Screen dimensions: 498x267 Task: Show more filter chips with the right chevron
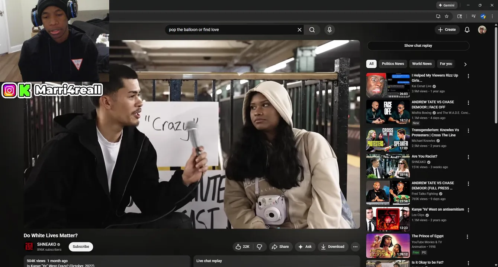point(465,64)
